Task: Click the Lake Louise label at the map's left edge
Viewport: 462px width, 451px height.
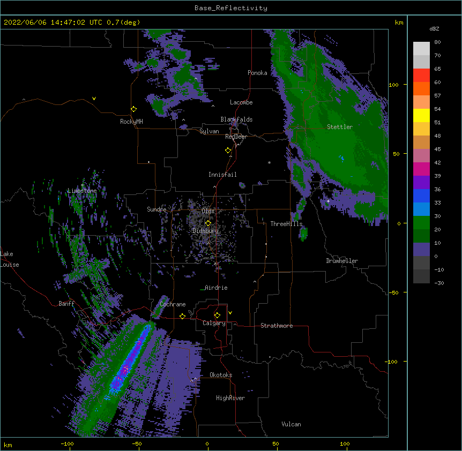Action: pos(10,259)
